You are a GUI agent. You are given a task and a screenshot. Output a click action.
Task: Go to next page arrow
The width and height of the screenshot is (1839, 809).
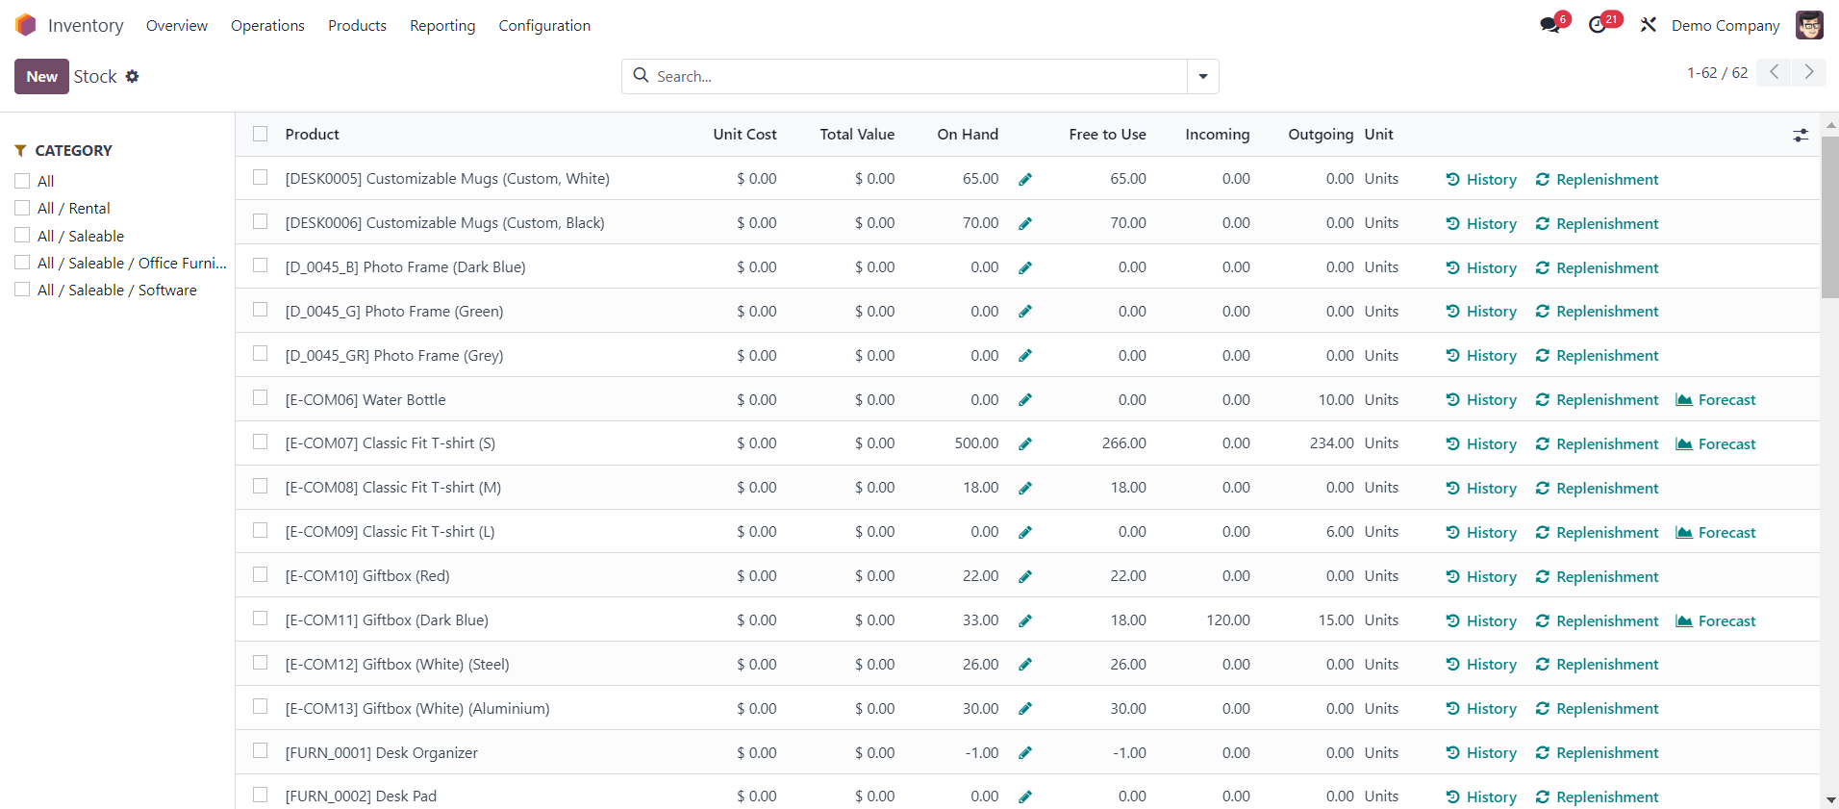(1808, 72)
